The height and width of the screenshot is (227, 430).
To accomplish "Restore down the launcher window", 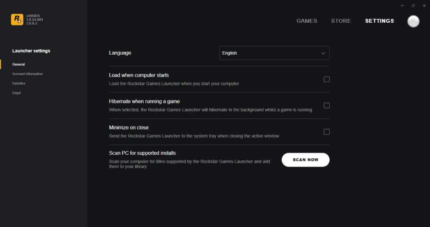I will 413,5.
